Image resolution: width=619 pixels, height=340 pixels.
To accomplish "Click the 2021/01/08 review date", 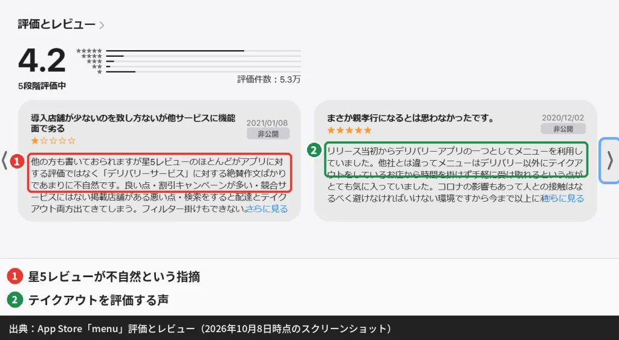I will [x=267, y=123].
